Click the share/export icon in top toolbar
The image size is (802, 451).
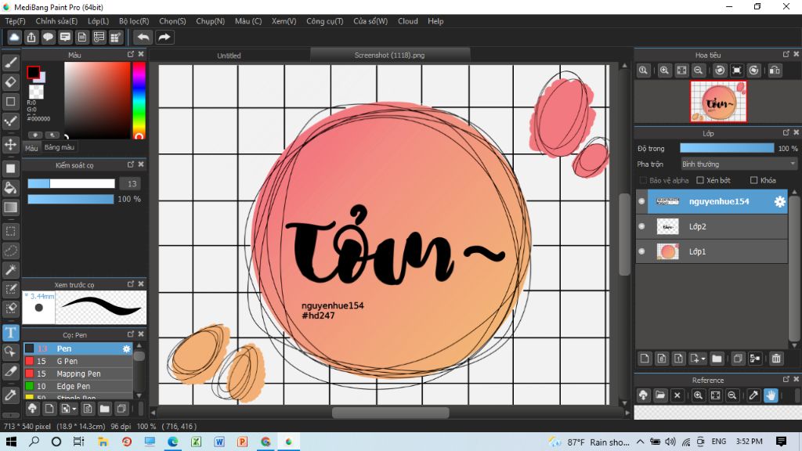click(x=31, y=38)
